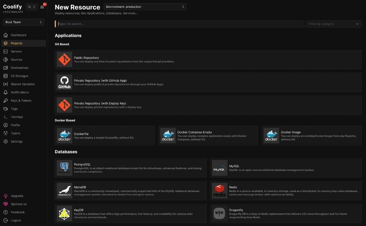Select the Dragonfly insect icon
This screenshot has height=226, width=366.
tap(219, 214)
